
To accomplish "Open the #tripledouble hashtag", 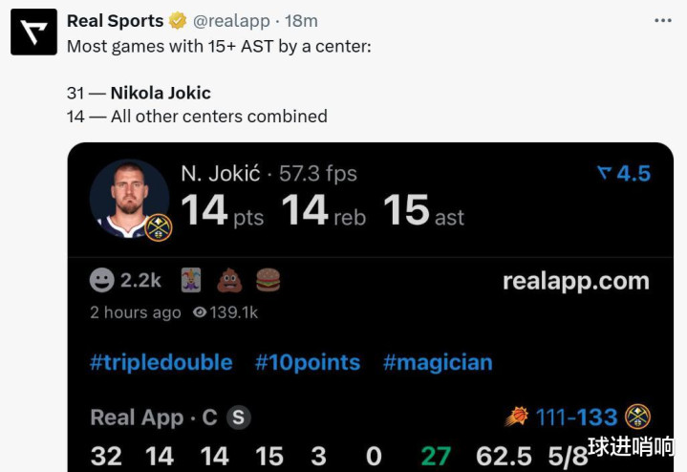I will (x=161, y=363).
